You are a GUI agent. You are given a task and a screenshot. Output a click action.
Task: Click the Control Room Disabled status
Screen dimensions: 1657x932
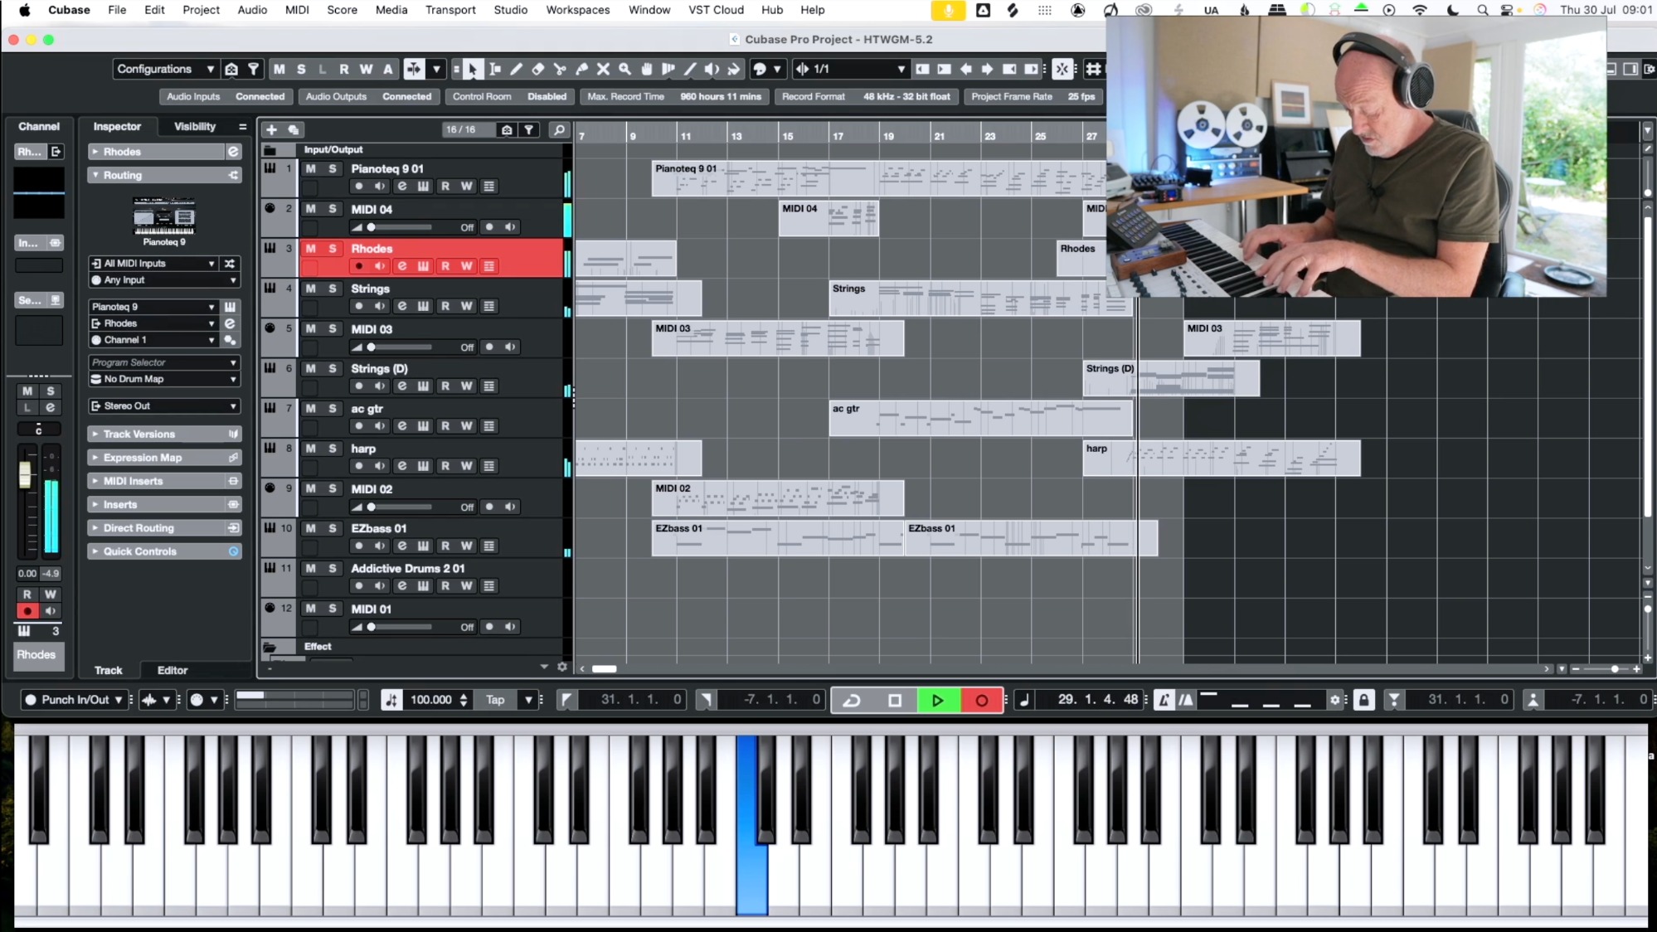point(510,97)
